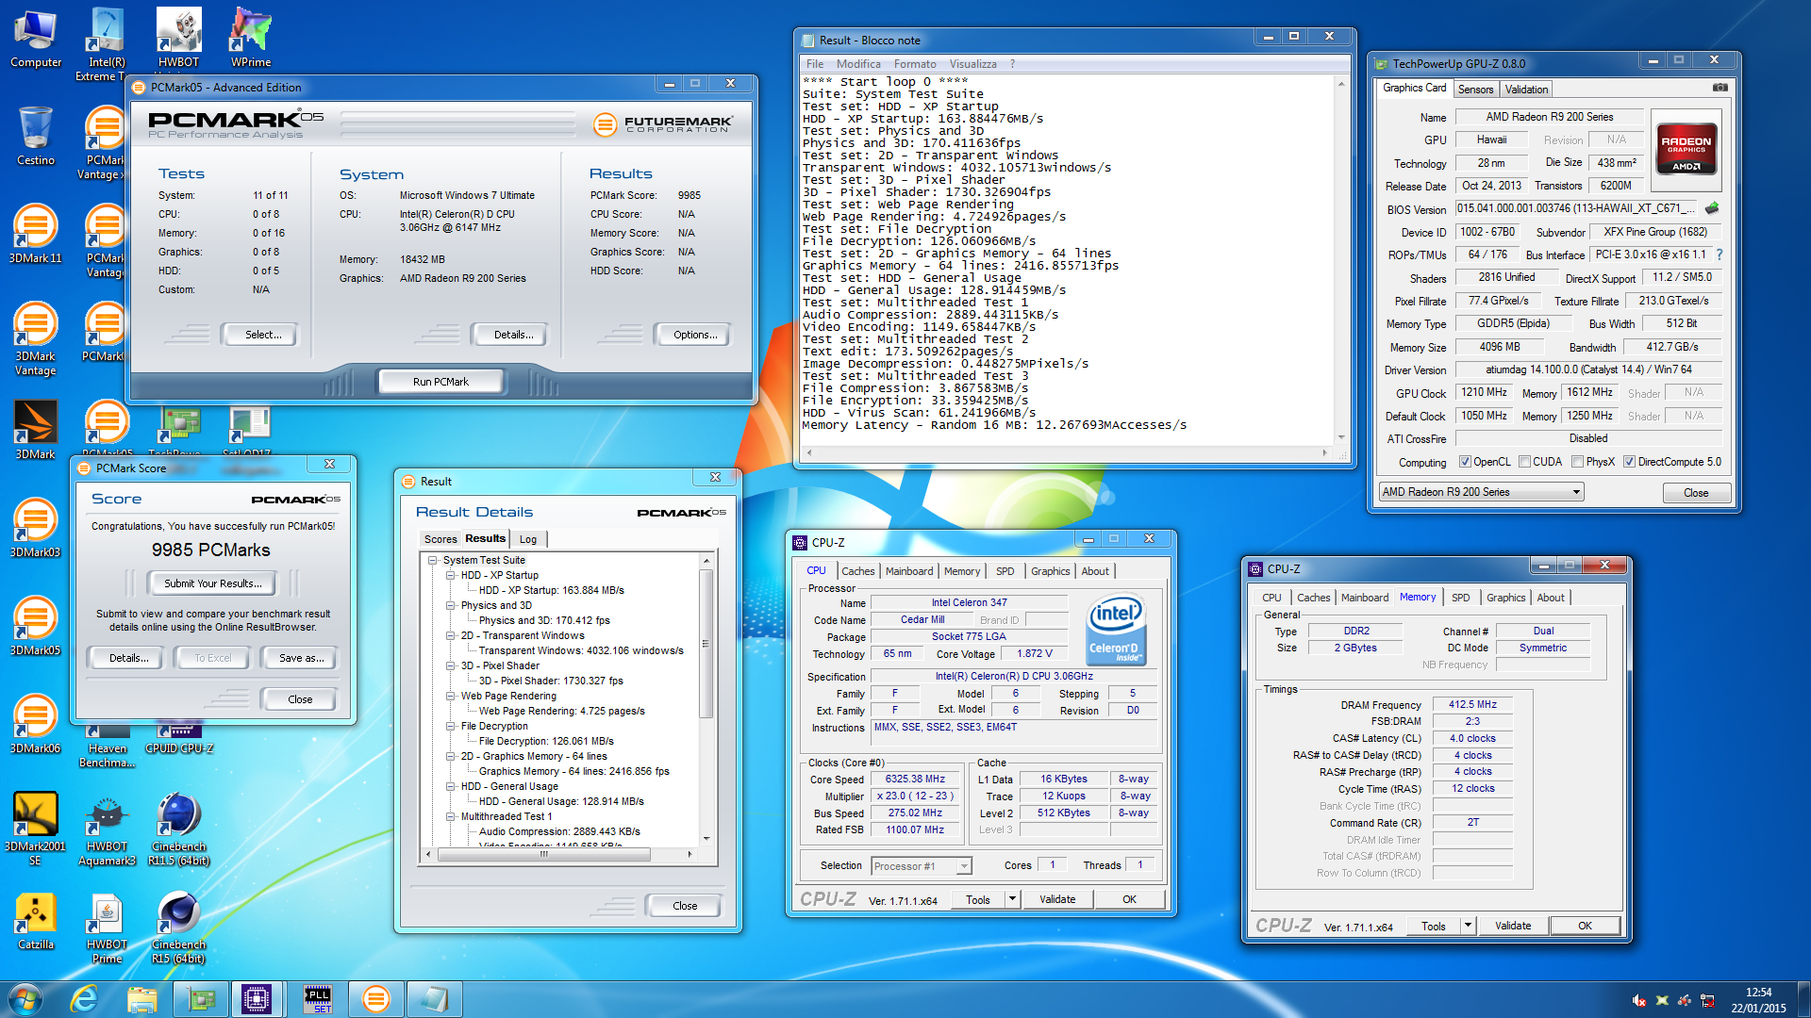The image size is (1811, 1018).
Task: Open the 3DMark 11 desktop shortcut
Action: [x=36, y=234]
